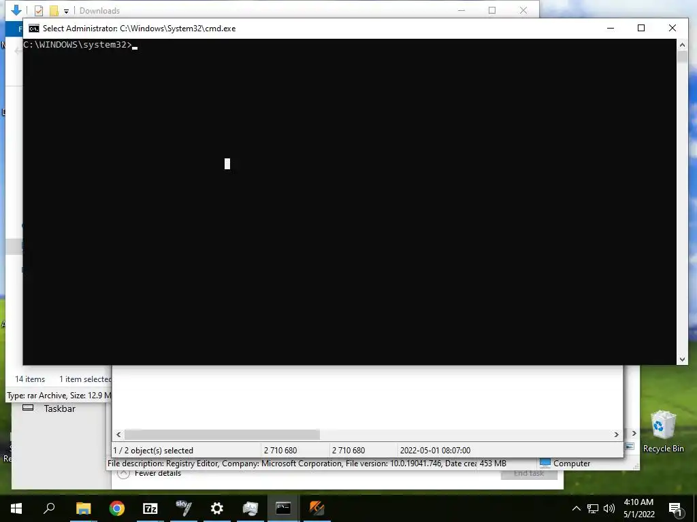Image resolution: width=697 pixels, height=522 pixels.
Task: Click the cmd scrollbar down arrow
Action: [682, 360]
